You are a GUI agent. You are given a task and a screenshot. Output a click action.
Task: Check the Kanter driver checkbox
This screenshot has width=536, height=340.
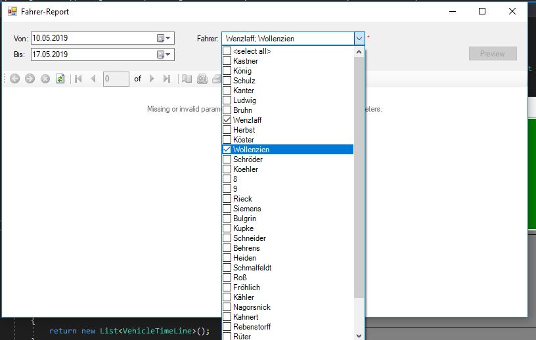click(227, 91)
